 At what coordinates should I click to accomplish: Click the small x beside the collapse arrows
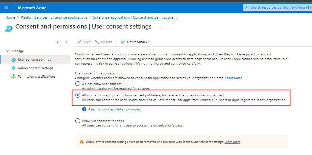coord(58,42)
